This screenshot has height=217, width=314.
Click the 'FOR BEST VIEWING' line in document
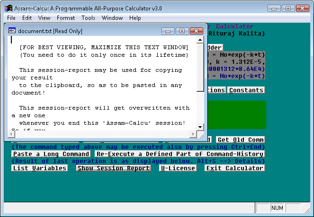[x=104, y=47]
